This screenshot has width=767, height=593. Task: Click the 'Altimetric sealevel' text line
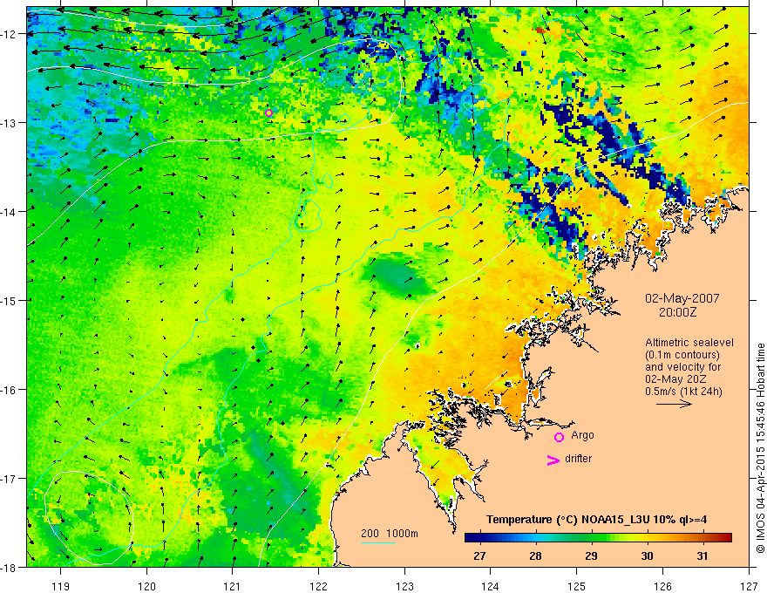coord(689,343)
